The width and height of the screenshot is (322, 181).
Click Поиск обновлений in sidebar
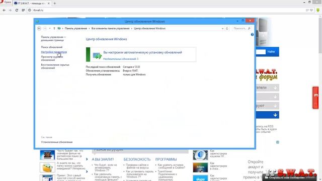51,47
